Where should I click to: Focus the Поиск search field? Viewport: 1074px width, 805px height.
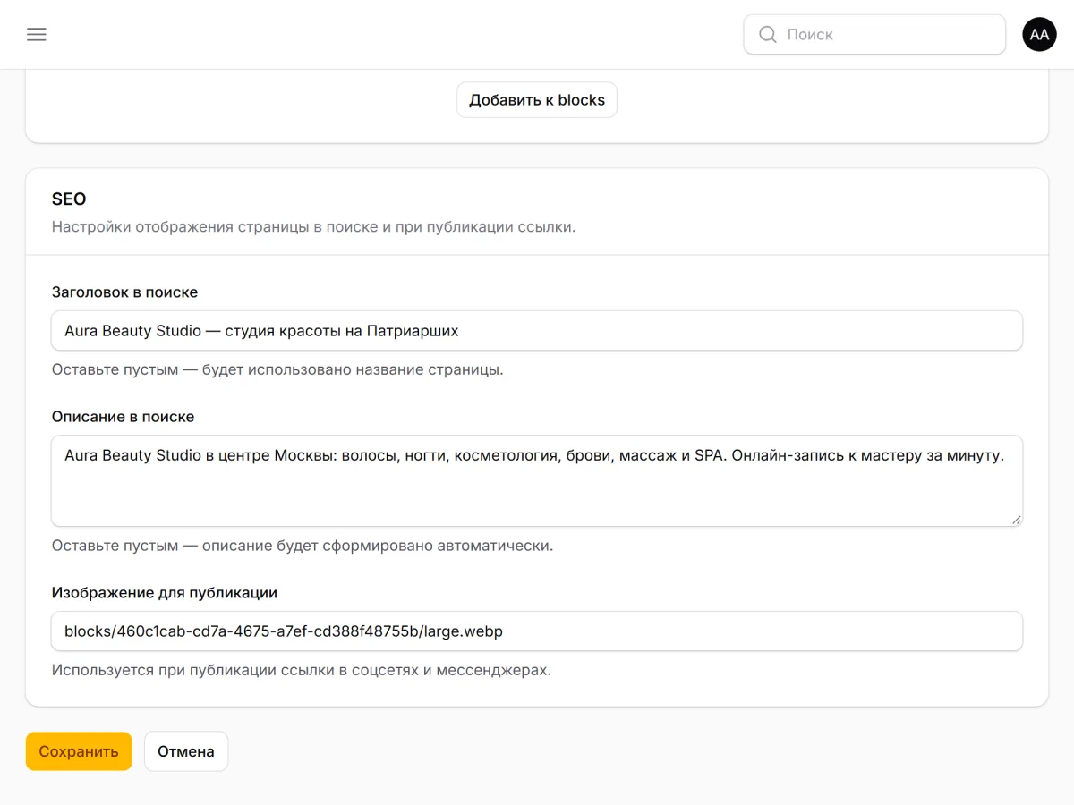click(x=874, y=34)
